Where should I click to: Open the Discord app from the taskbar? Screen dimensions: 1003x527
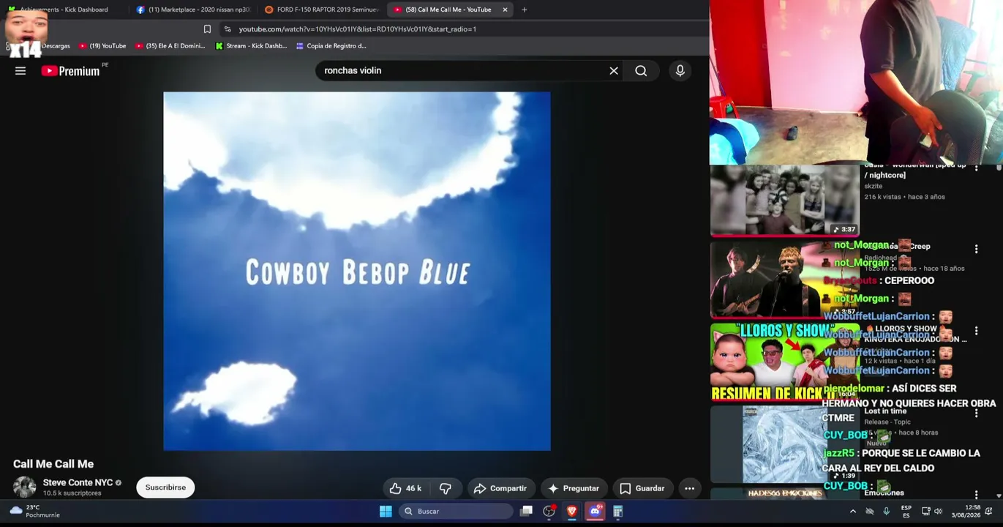(x=595, y=512)
